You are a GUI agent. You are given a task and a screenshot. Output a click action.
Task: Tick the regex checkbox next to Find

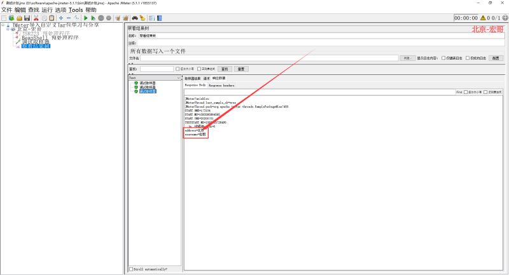point(485,92)
